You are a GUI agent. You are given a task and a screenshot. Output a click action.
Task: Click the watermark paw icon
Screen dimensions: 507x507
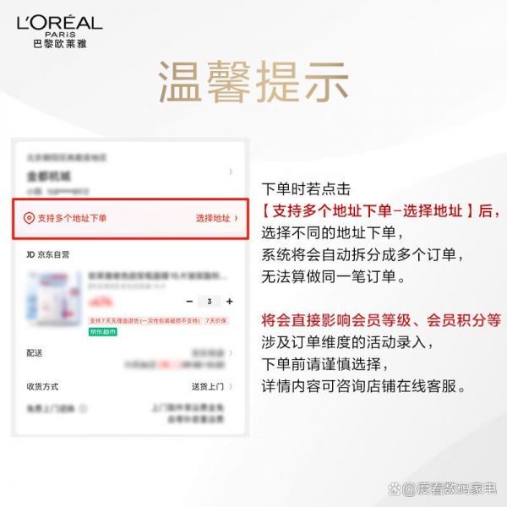pos(395,488)
